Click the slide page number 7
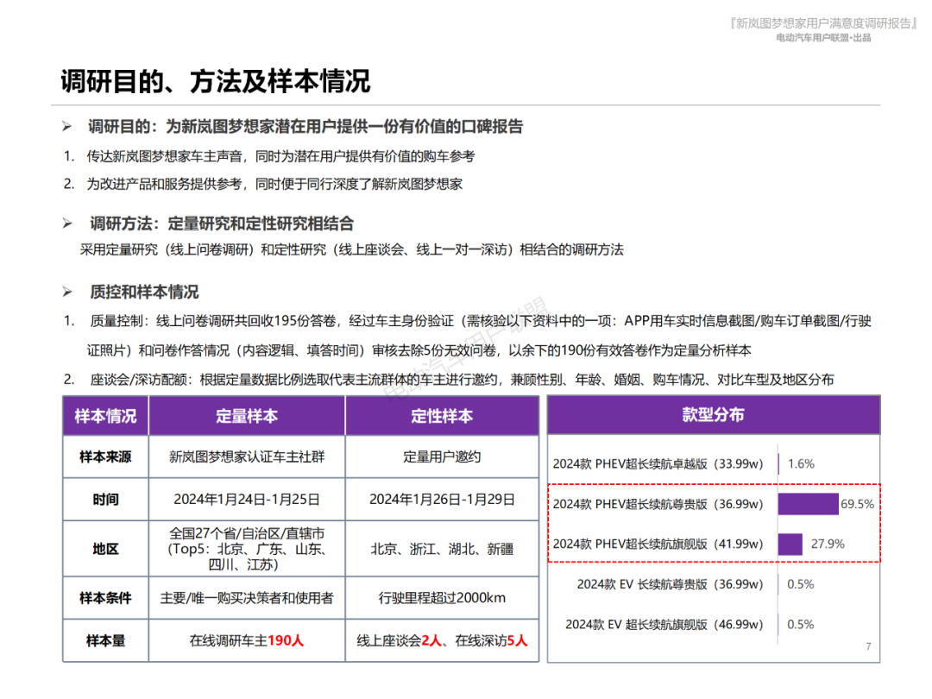Screen dimensions: 932x699 (867, 646)
